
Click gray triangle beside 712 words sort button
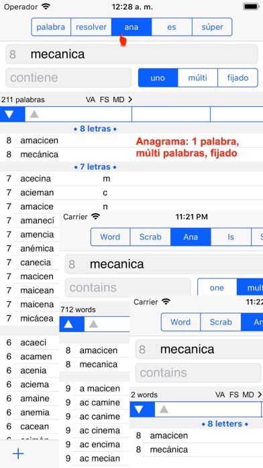93,324
